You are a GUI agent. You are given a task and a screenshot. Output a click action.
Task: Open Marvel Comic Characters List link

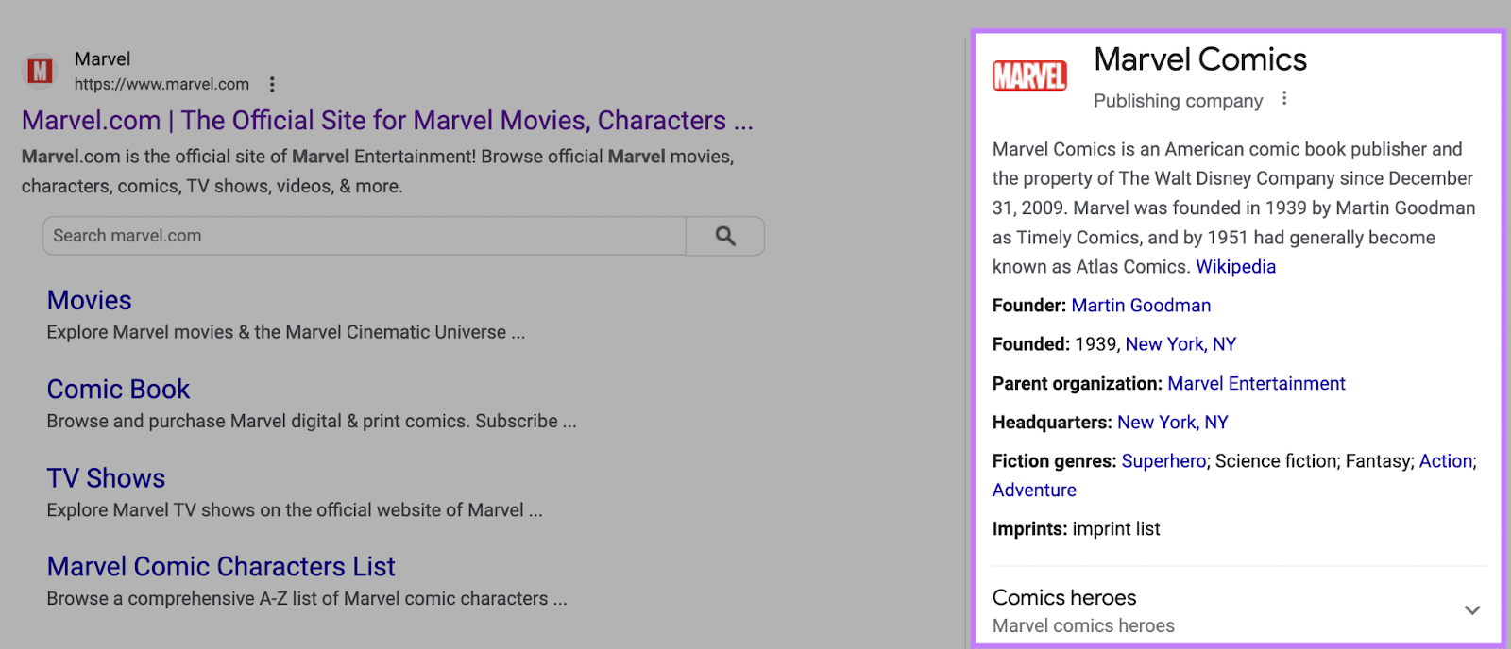coord(221,566)
